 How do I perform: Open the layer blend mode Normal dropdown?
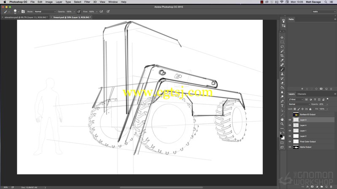pyautogui.click(x=299, y=104)
